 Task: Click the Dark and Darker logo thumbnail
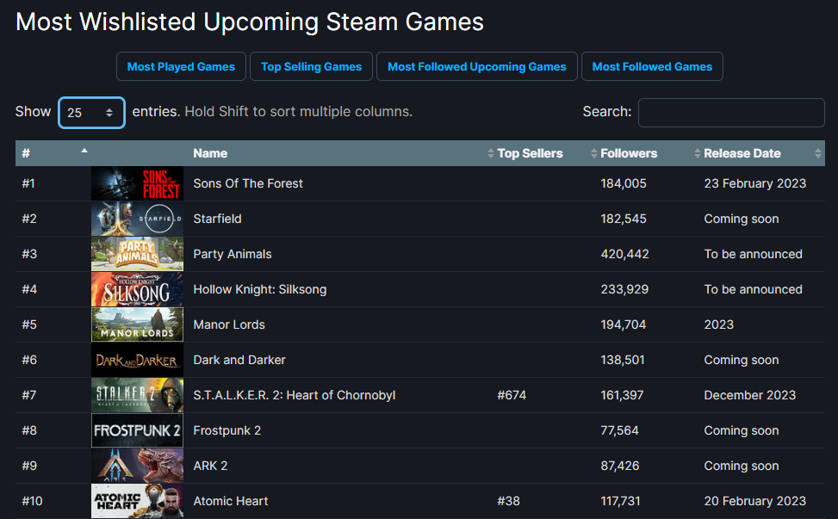tap(137, 360)
